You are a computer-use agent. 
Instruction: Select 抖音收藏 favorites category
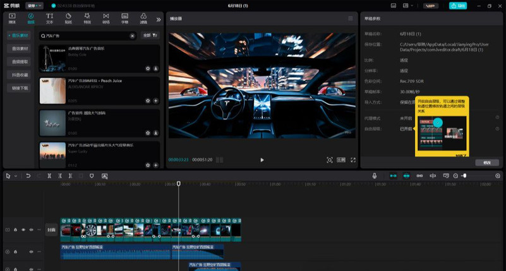tap(19, 75)
